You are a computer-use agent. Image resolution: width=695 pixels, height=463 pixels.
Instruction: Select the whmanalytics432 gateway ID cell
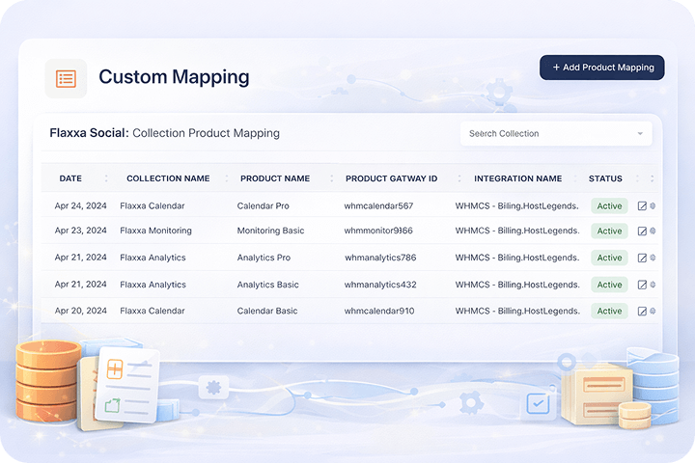coord(380,285)
